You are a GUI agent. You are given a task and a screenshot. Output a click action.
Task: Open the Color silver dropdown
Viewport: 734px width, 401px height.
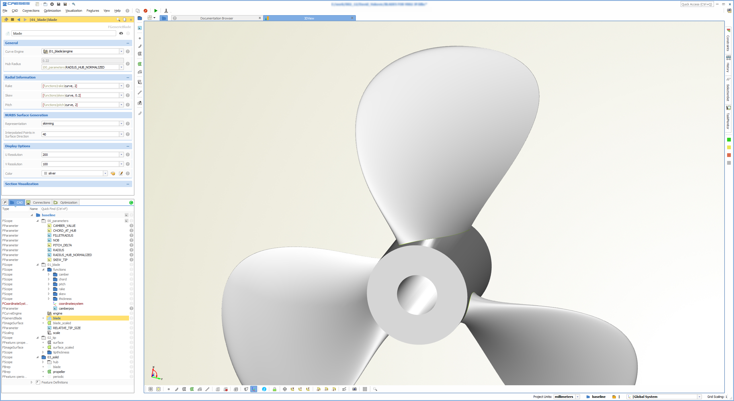click(105, 173)
